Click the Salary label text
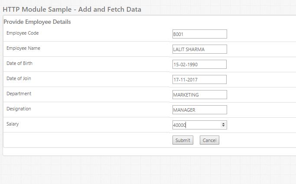296x184 pixels. coord(13,124)
